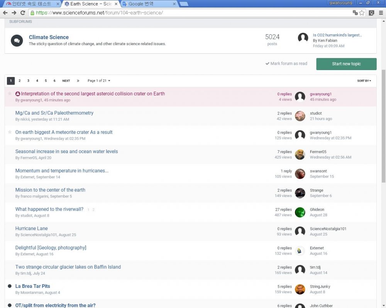This screenshot has width=386, height=308.
Task: Bookmark this page with the star icon
Action: [x=362, y=13]
